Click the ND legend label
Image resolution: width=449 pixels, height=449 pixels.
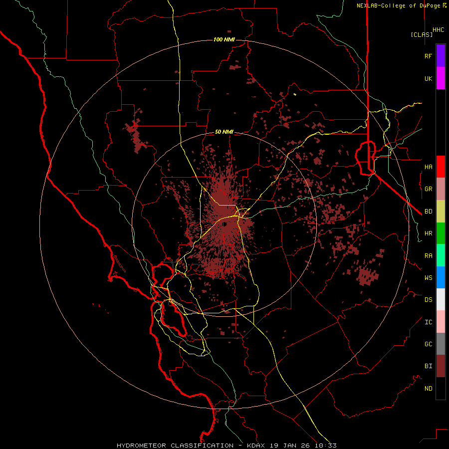[428, 389]
